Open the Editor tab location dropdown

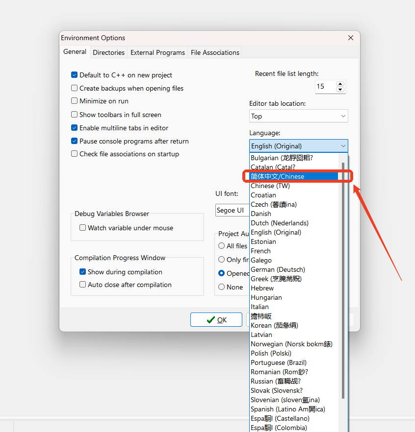299,116
